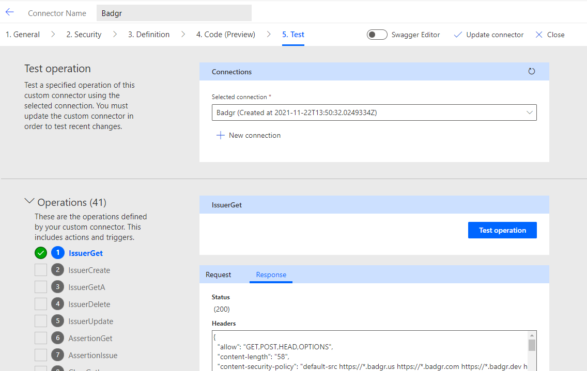Viewport: 587px width, 371px height.
Task: Toggle the Swagger Editor switch
Action: (x=377, y=35)
